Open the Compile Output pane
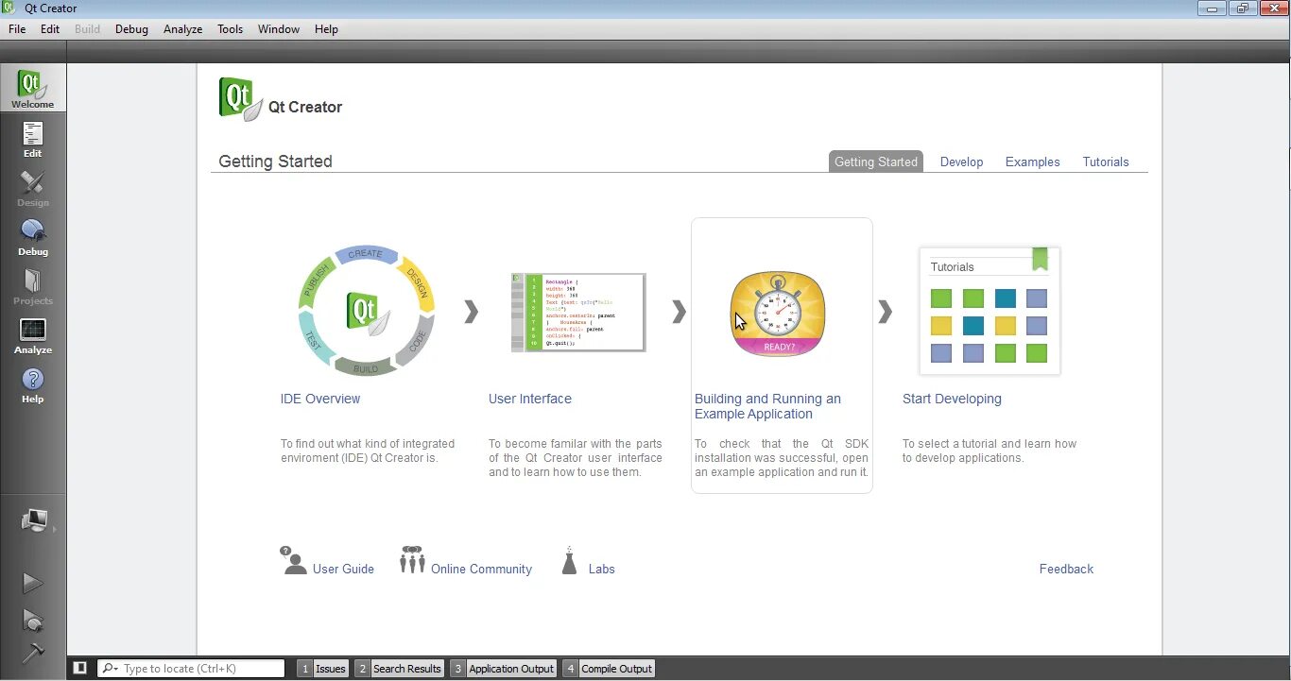The image size is (1291, 681). click(x=609, y=668)
